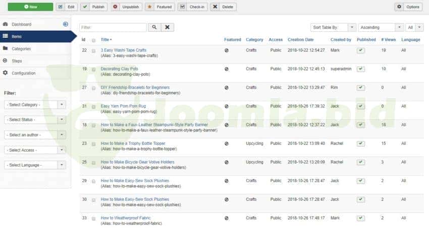
Task: Click the plus icon next to Dashboard
Action: [x=66, y=24]
